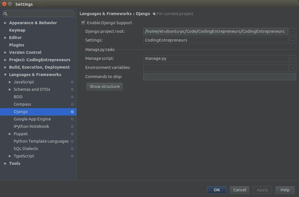Screen dimensions: 299x197
Task: Click the Commands to skip field
Action: (x=219, y=77)
